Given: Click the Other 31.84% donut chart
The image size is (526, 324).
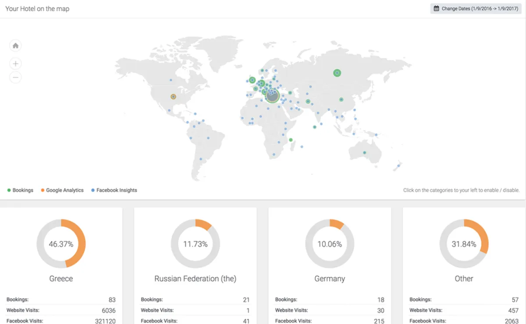Looking at the screenshot, I should click(x=464, y=244).
